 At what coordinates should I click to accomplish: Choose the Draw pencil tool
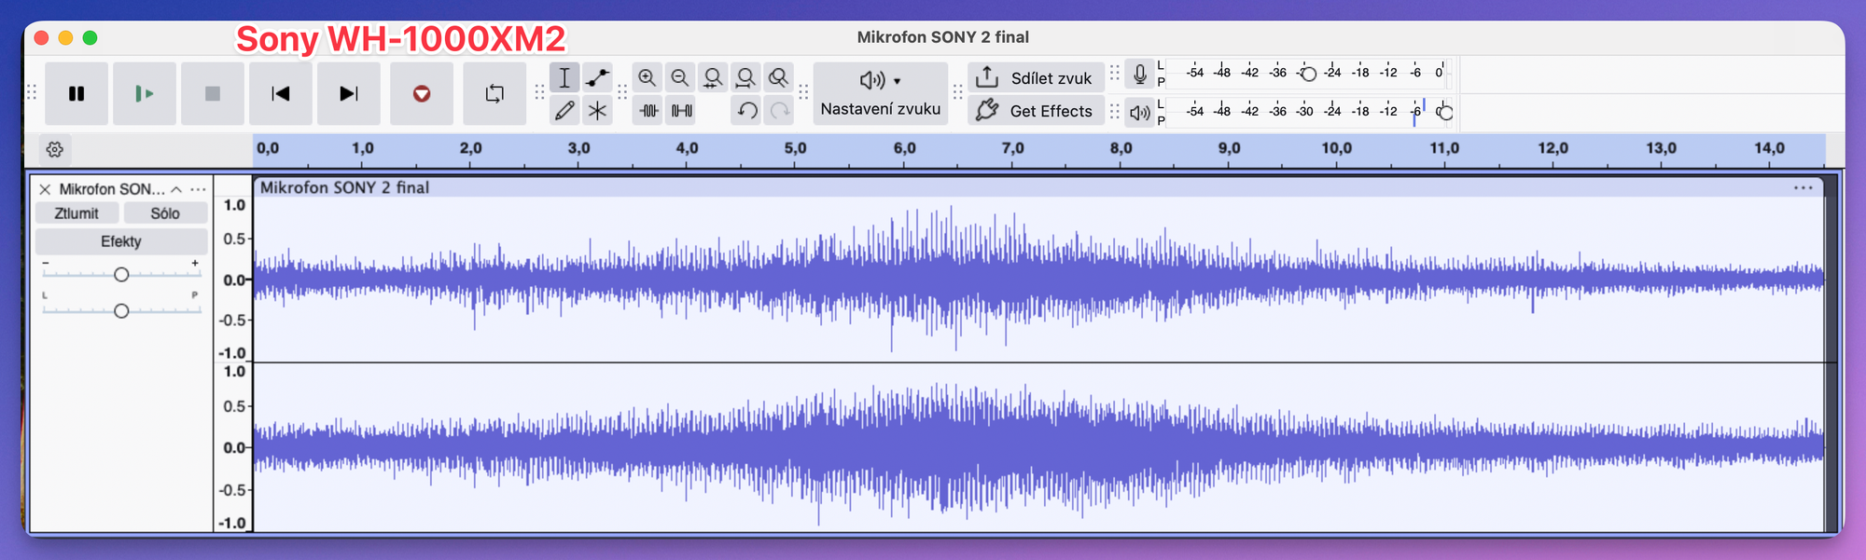564,111
